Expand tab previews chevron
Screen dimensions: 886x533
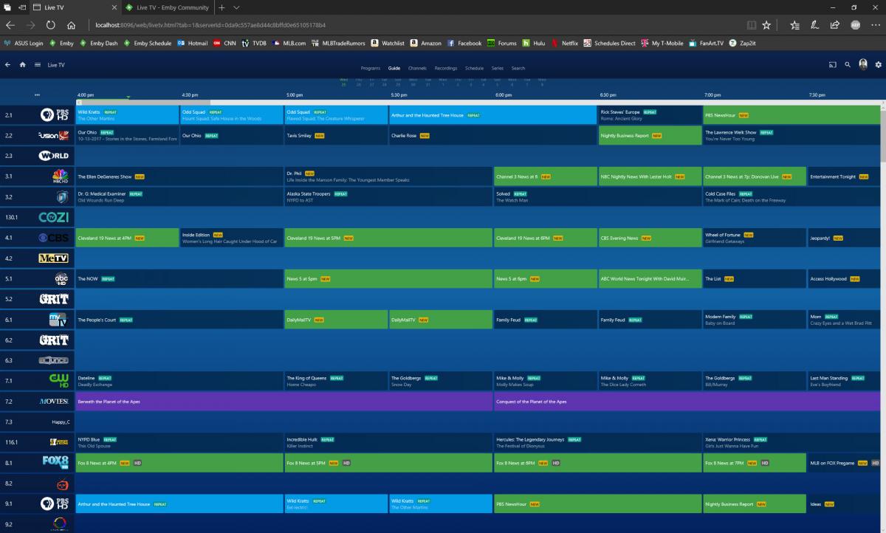pos(236,7)
